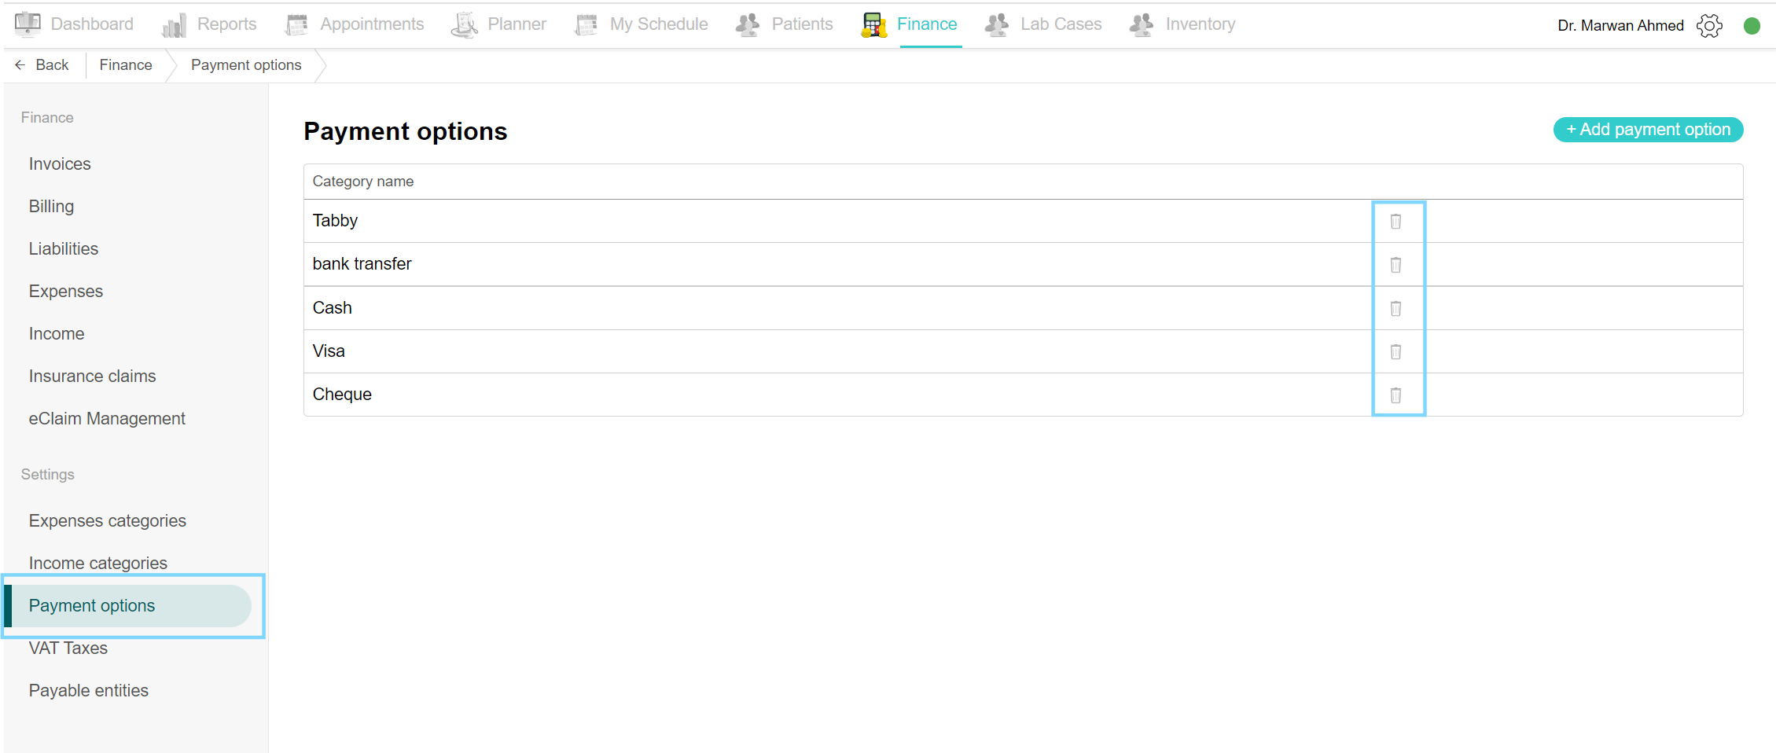Click the Dashboard monitor icon

(x=28, y=24)
